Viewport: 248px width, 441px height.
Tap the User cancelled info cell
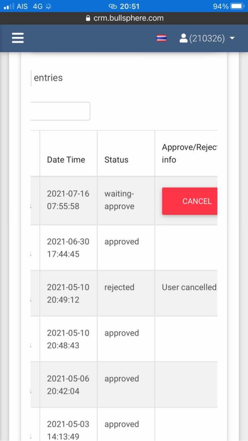pyautogui.click(x=189, y=287)
